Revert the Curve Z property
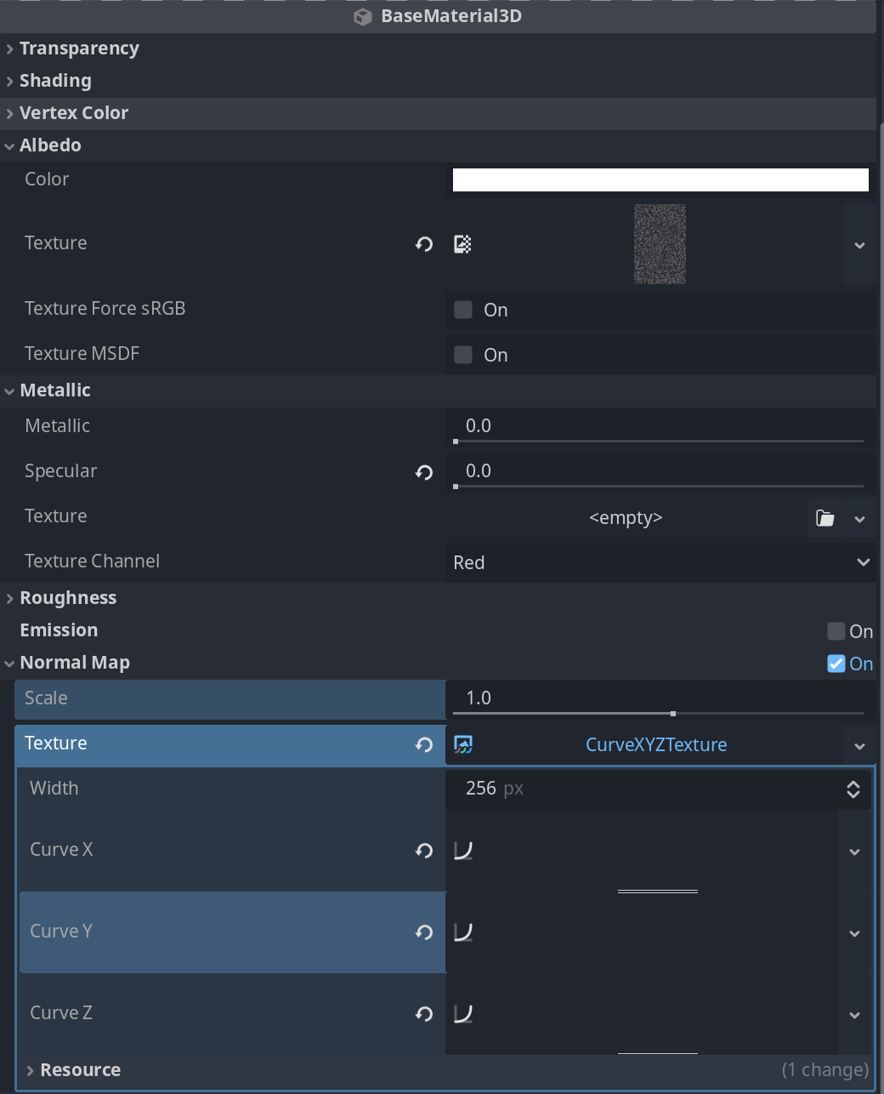This screenshot has height=1094, width=884. click(x=424, y=1014)
